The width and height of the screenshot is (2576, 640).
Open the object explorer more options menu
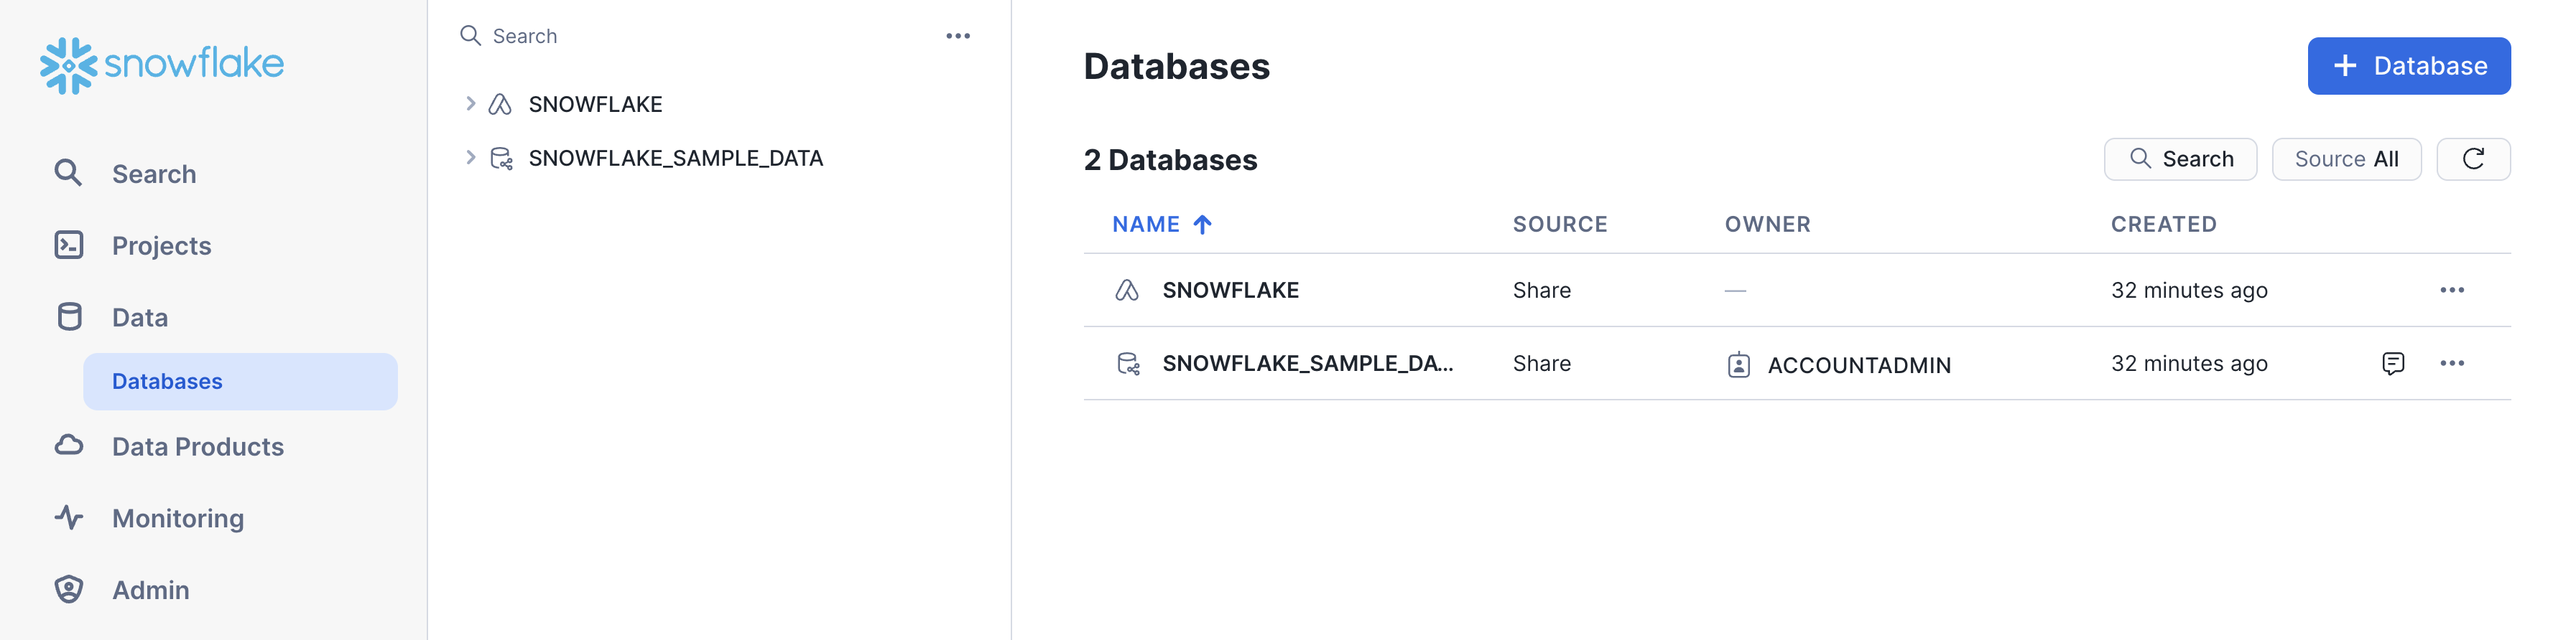957,36
